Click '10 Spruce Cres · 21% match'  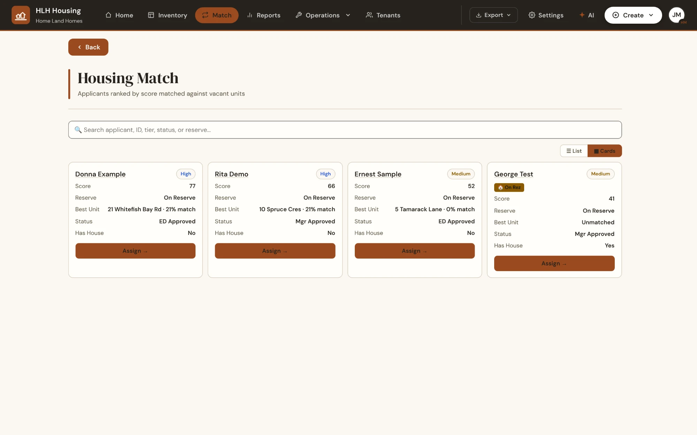click(297, 209)
